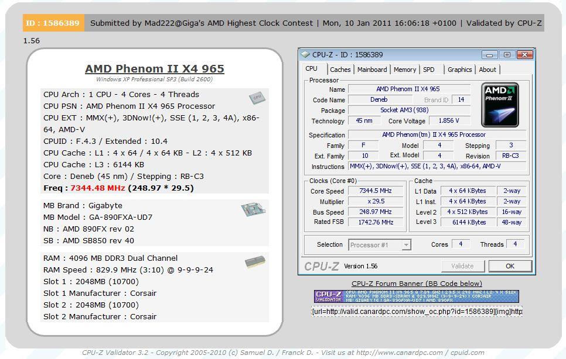Viewport: 566px width, 359px height.
Task: Select the Memory tab
Action: (405, 70)
